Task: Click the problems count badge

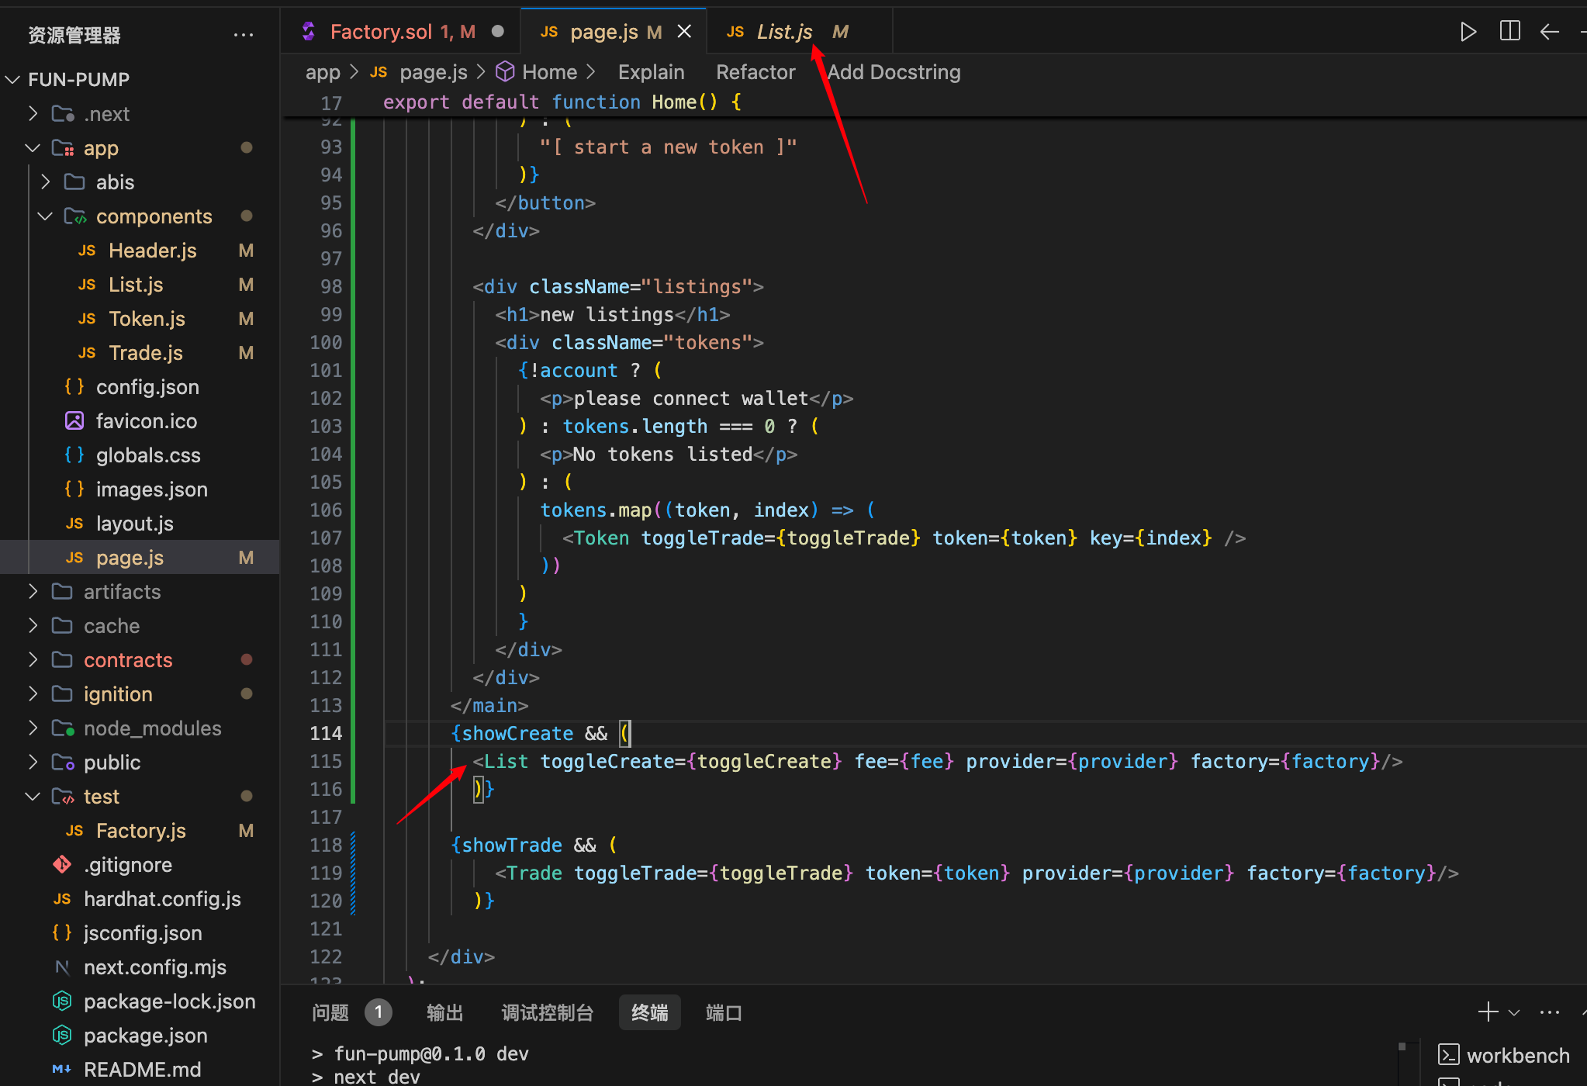Action: tap(379, 1012)
